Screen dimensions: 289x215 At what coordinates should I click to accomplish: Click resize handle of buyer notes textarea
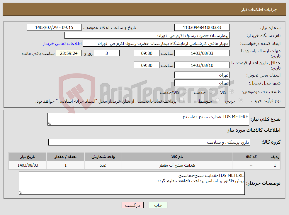click(21, 193)
